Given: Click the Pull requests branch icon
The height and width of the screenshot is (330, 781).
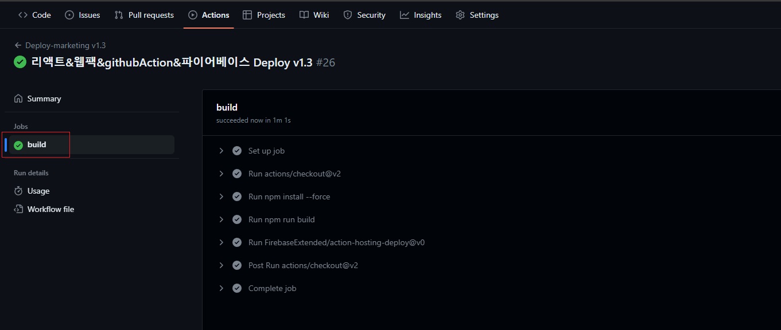Looking at the screenshot, I should [x=119, y=15].
